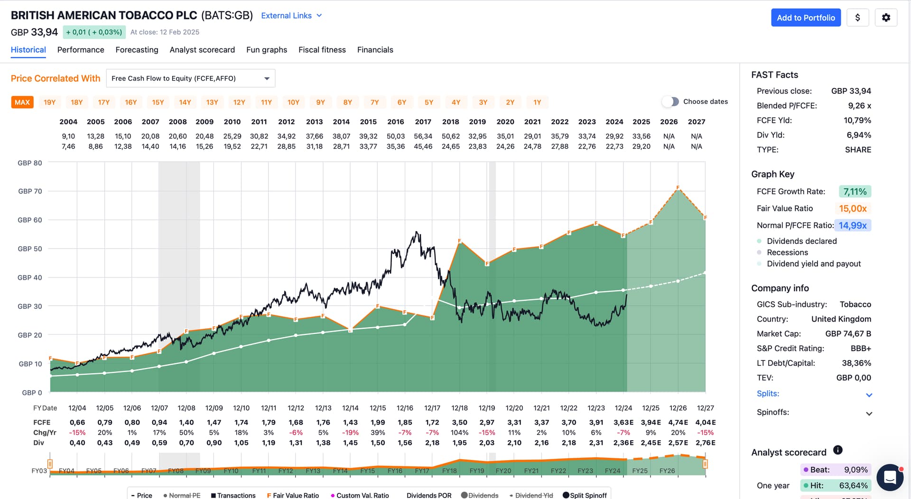Image resolution: width=911 pixels, height=499 pixels.
Task: Select the 15Y time range
Action: point(158,102)
